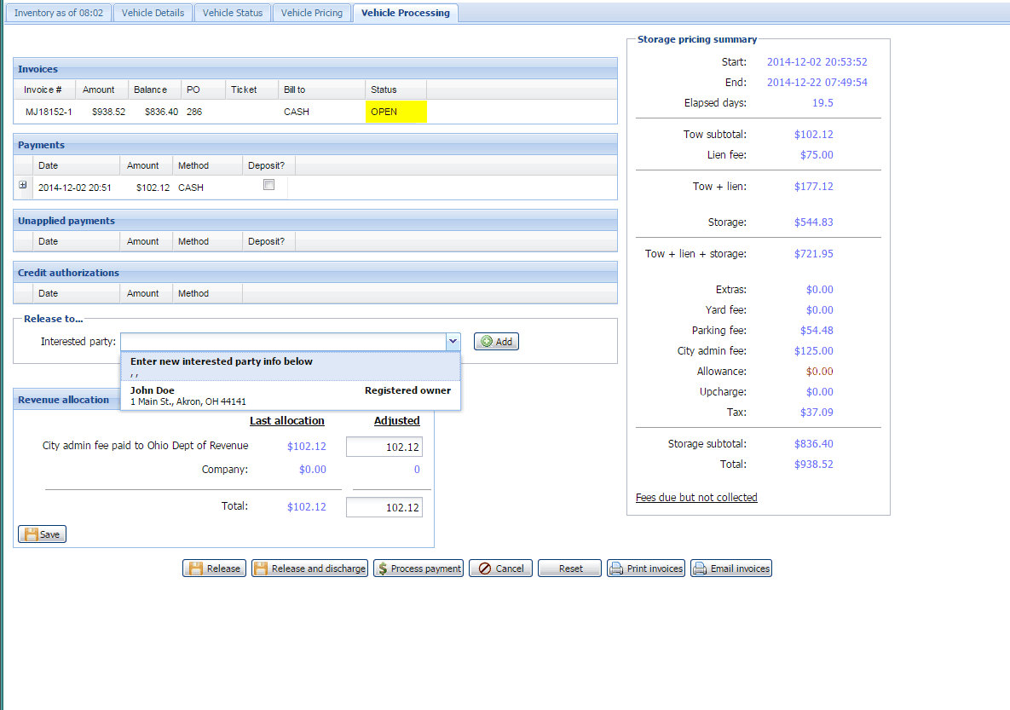Click the Release button's floppy disk icon

tap(195, 569)
